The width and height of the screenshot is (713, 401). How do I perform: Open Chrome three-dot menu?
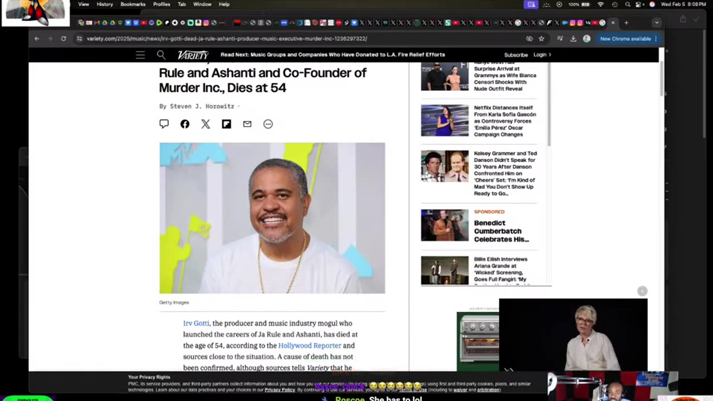tap(656, 38)
